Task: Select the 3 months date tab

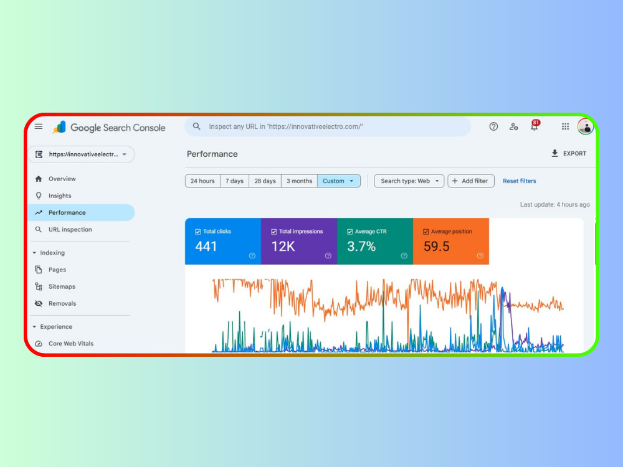Action: point(299,181)
